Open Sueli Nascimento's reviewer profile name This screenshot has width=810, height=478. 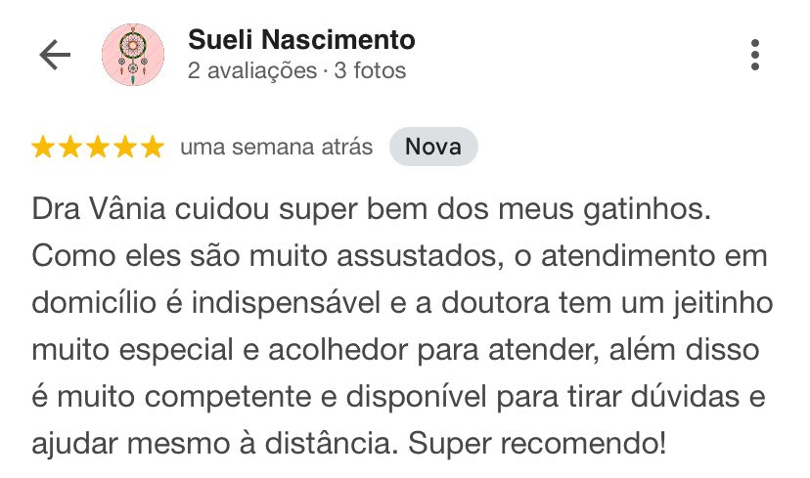300,40
